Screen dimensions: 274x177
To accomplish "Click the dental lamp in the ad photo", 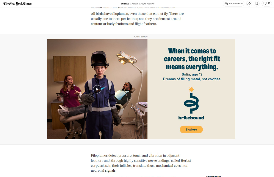I will click(127, 58).
